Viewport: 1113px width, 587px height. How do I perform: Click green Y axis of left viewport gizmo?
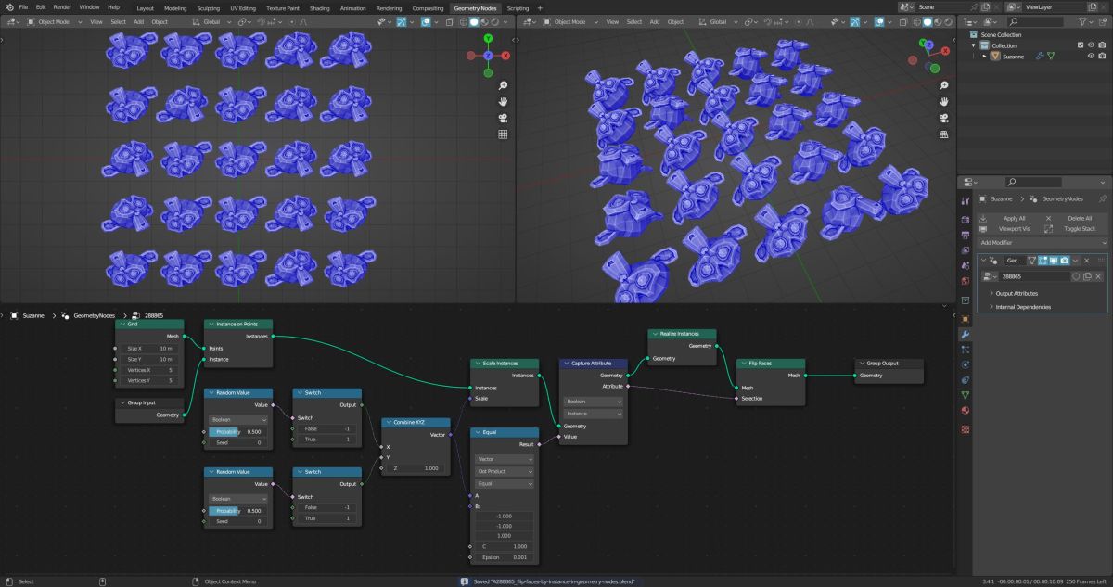(x=488, y=40)
